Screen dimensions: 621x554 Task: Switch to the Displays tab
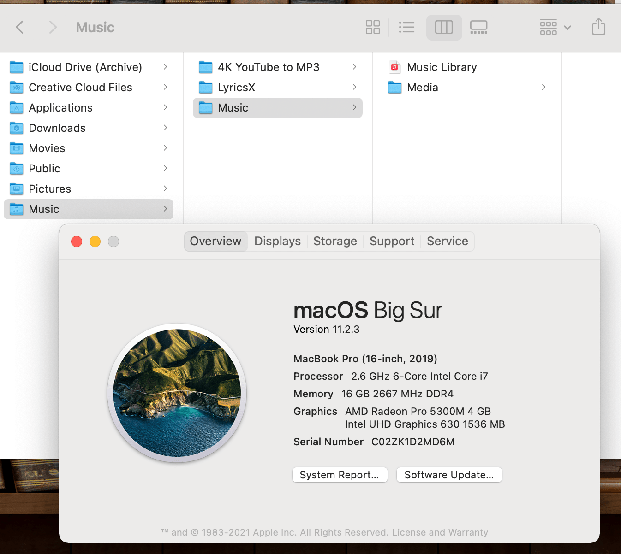pos(277,242)
